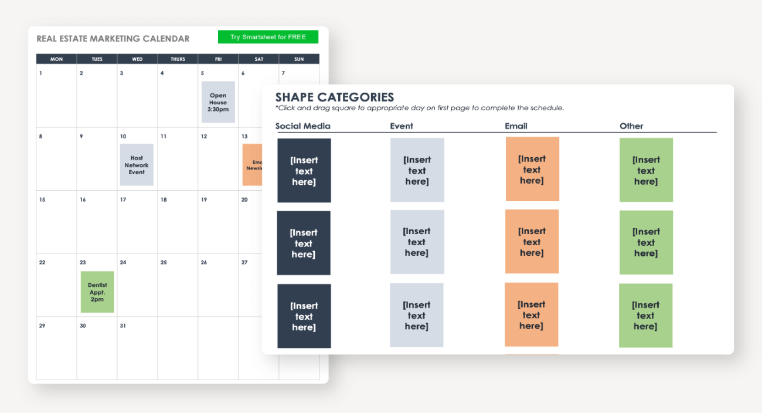Click the third orange Email placeholder square

tap(531, 315)
